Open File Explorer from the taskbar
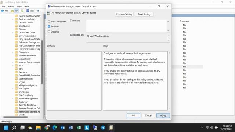The width and height of the screenshot is (235, 132). click(38, 128)
